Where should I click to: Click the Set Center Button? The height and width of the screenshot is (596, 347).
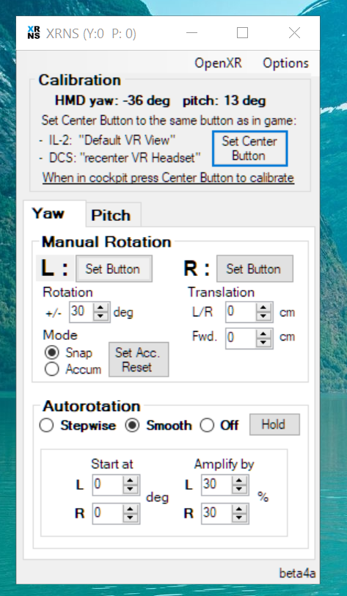point(249,148)
